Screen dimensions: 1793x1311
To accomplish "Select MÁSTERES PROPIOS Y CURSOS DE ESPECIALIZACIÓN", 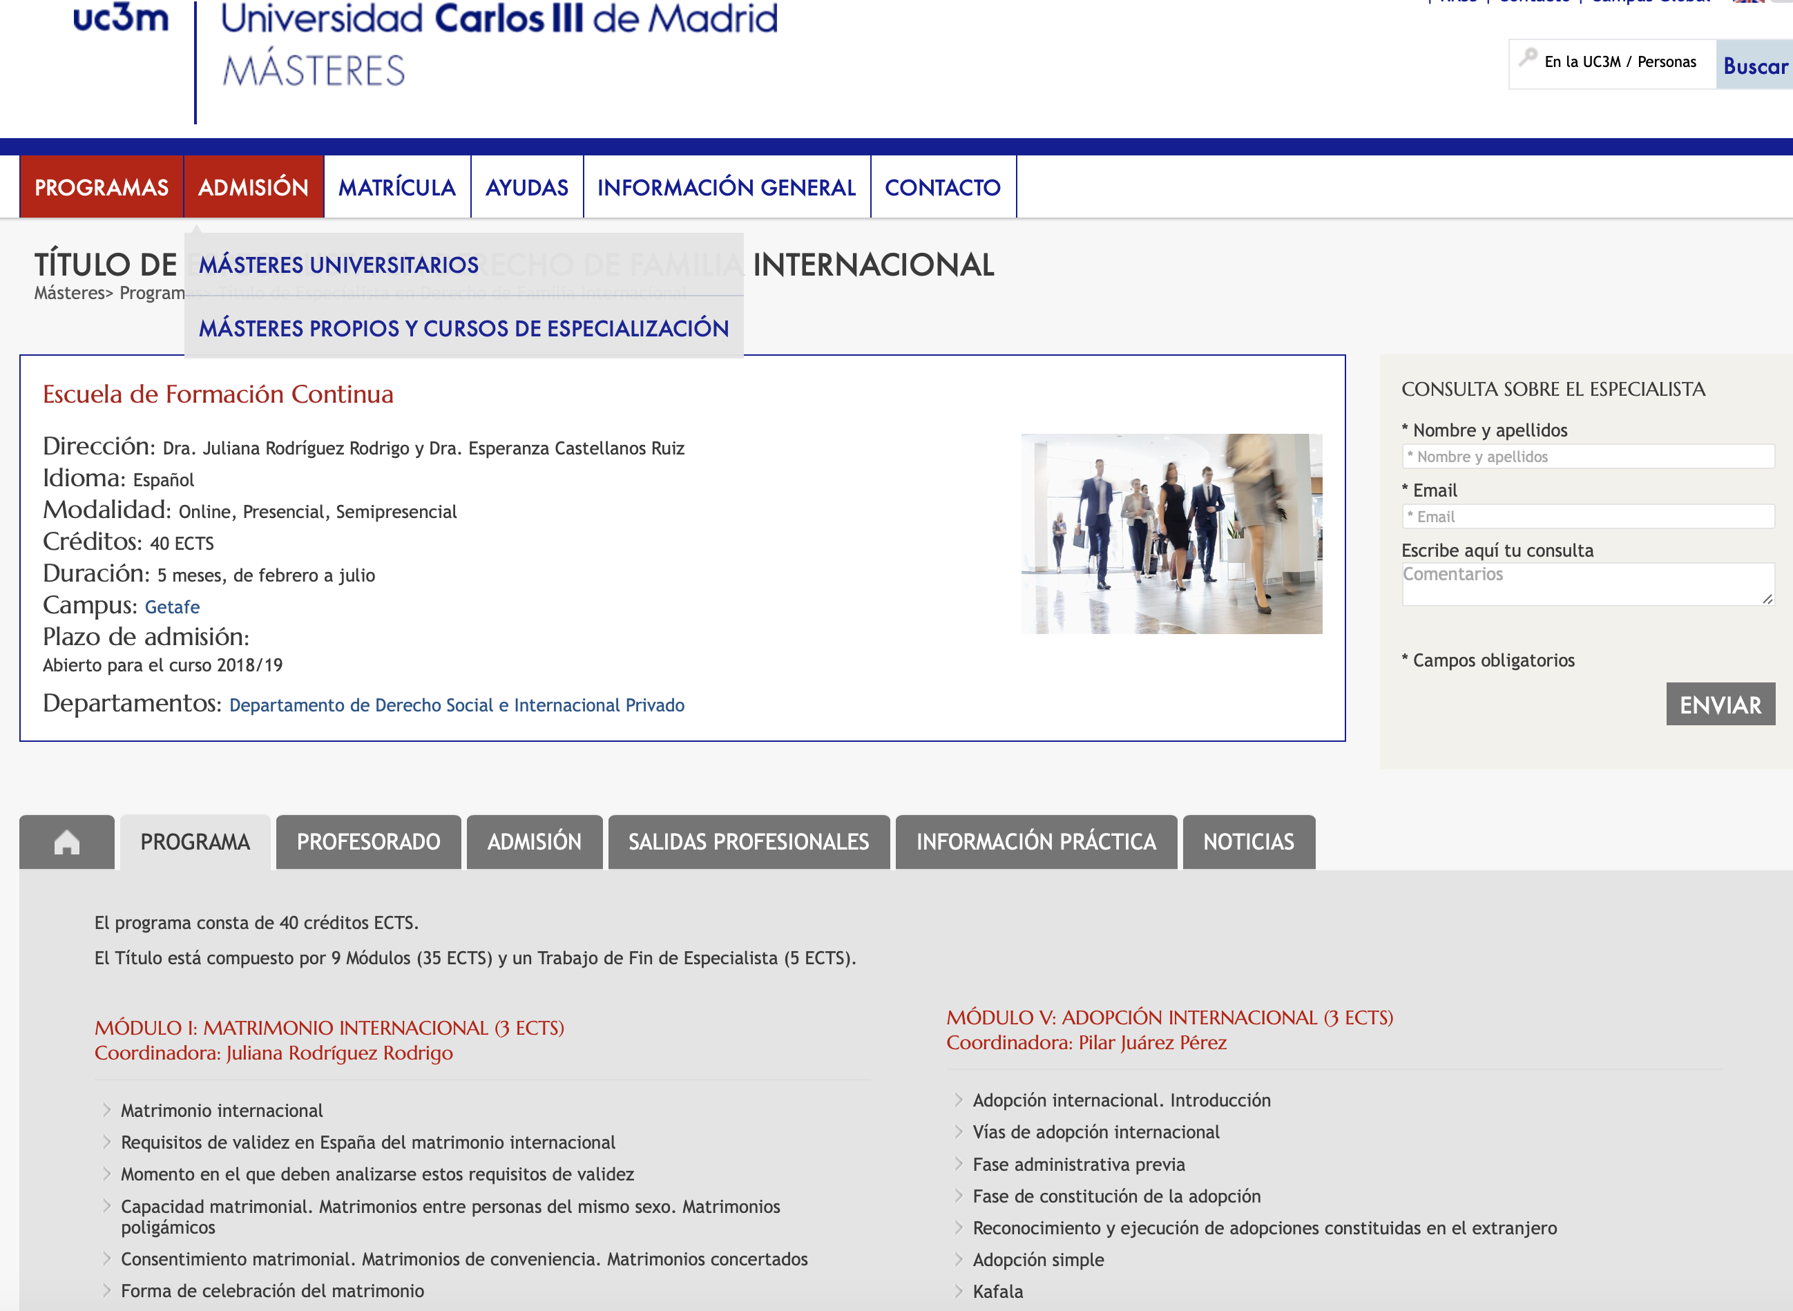I will [x=463, y=329].
